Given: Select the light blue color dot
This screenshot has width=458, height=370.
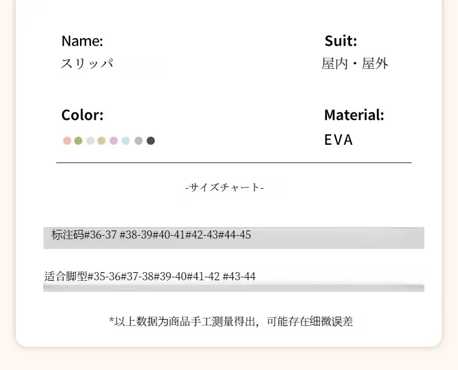Looking at the screenshot, I should (x=126, y=141).
